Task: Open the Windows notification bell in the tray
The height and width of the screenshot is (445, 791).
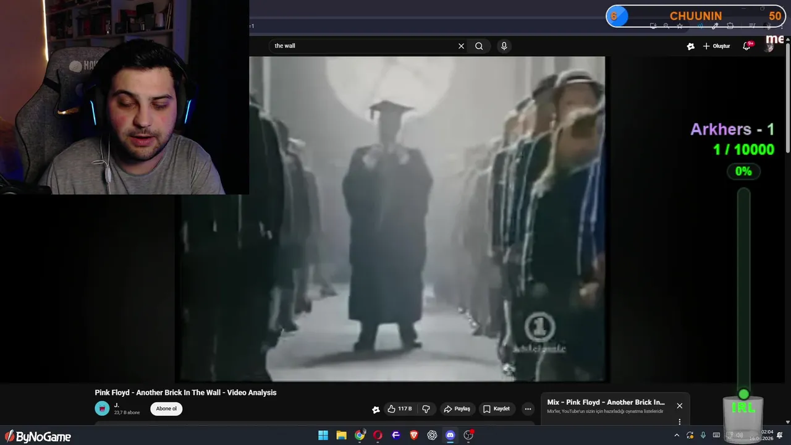Action: tap(780, 435)
